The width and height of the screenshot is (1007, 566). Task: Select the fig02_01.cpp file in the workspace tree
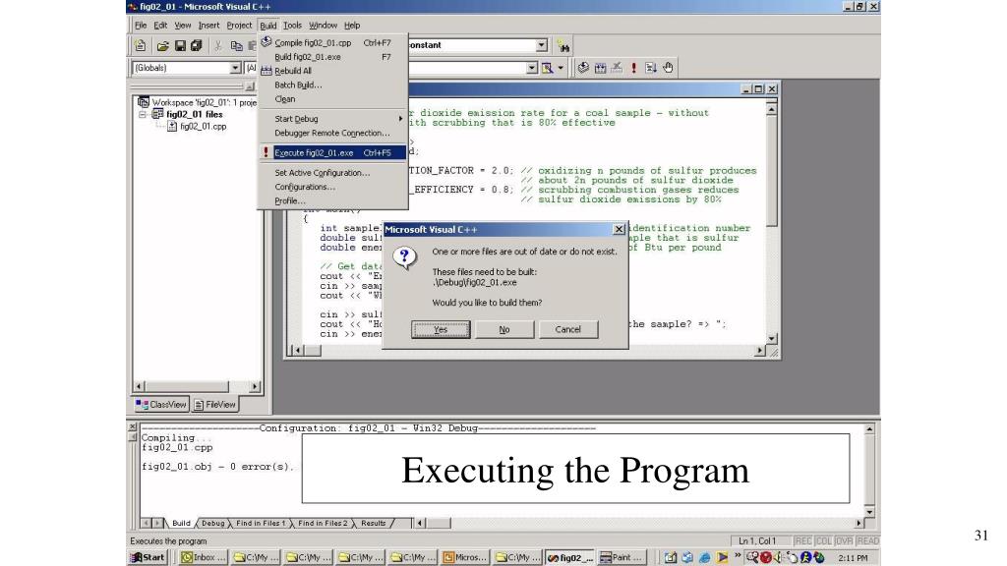pyautogui.click(x=197, y=127)
